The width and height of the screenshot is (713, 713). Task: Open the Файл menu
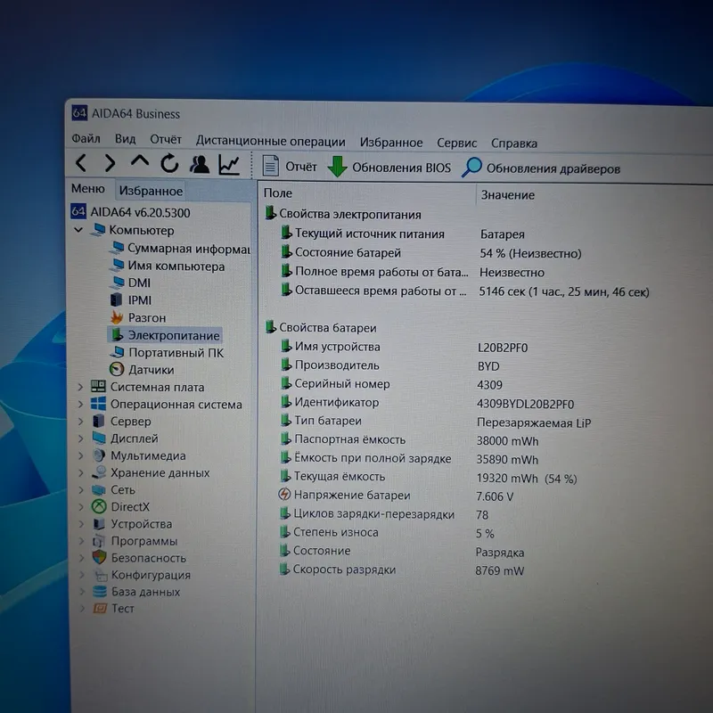click(86, 138)
